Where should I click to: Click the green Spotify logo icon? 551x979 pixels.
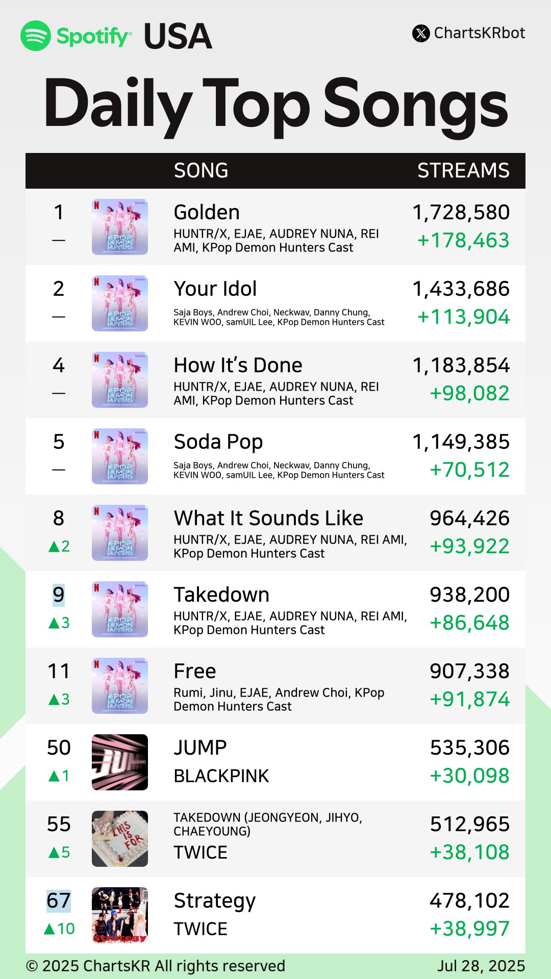point(36,36)
